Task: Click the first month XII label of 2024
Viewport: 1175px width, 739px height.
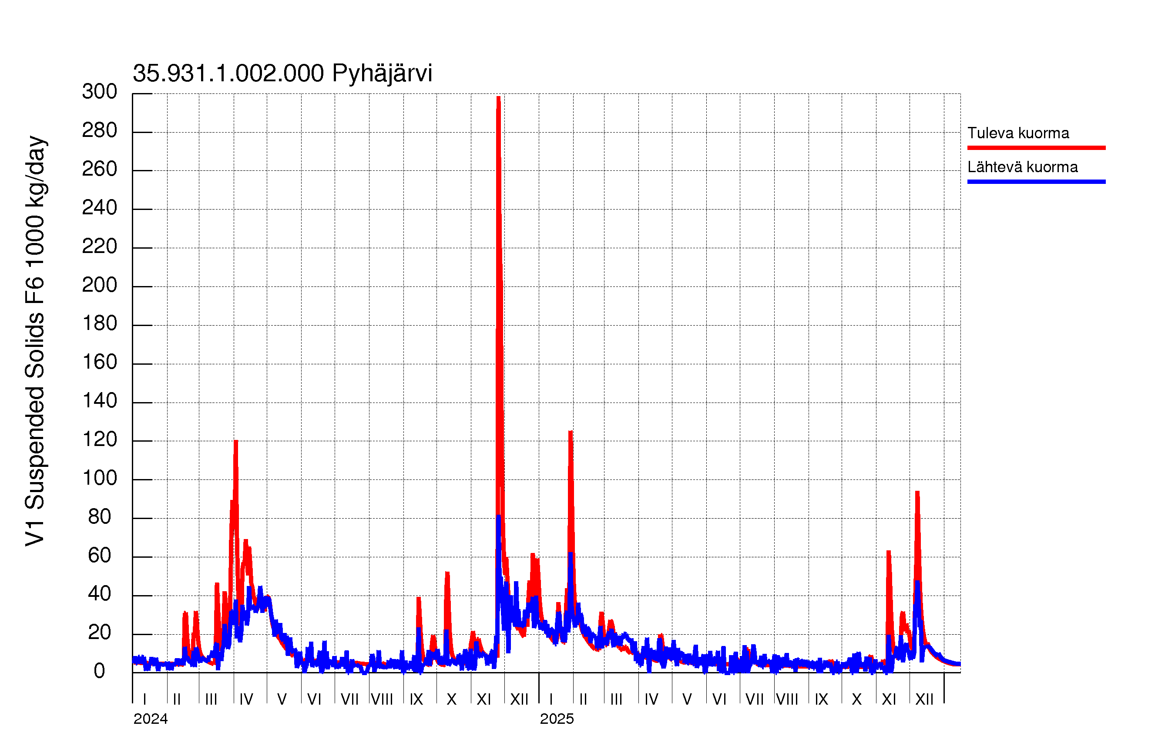Action: 519,699
